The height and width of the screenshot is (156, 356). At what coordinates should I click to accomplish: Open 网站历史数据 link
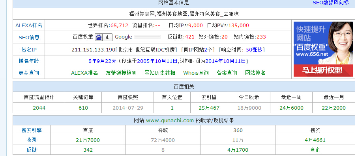(x=160, y=73)
